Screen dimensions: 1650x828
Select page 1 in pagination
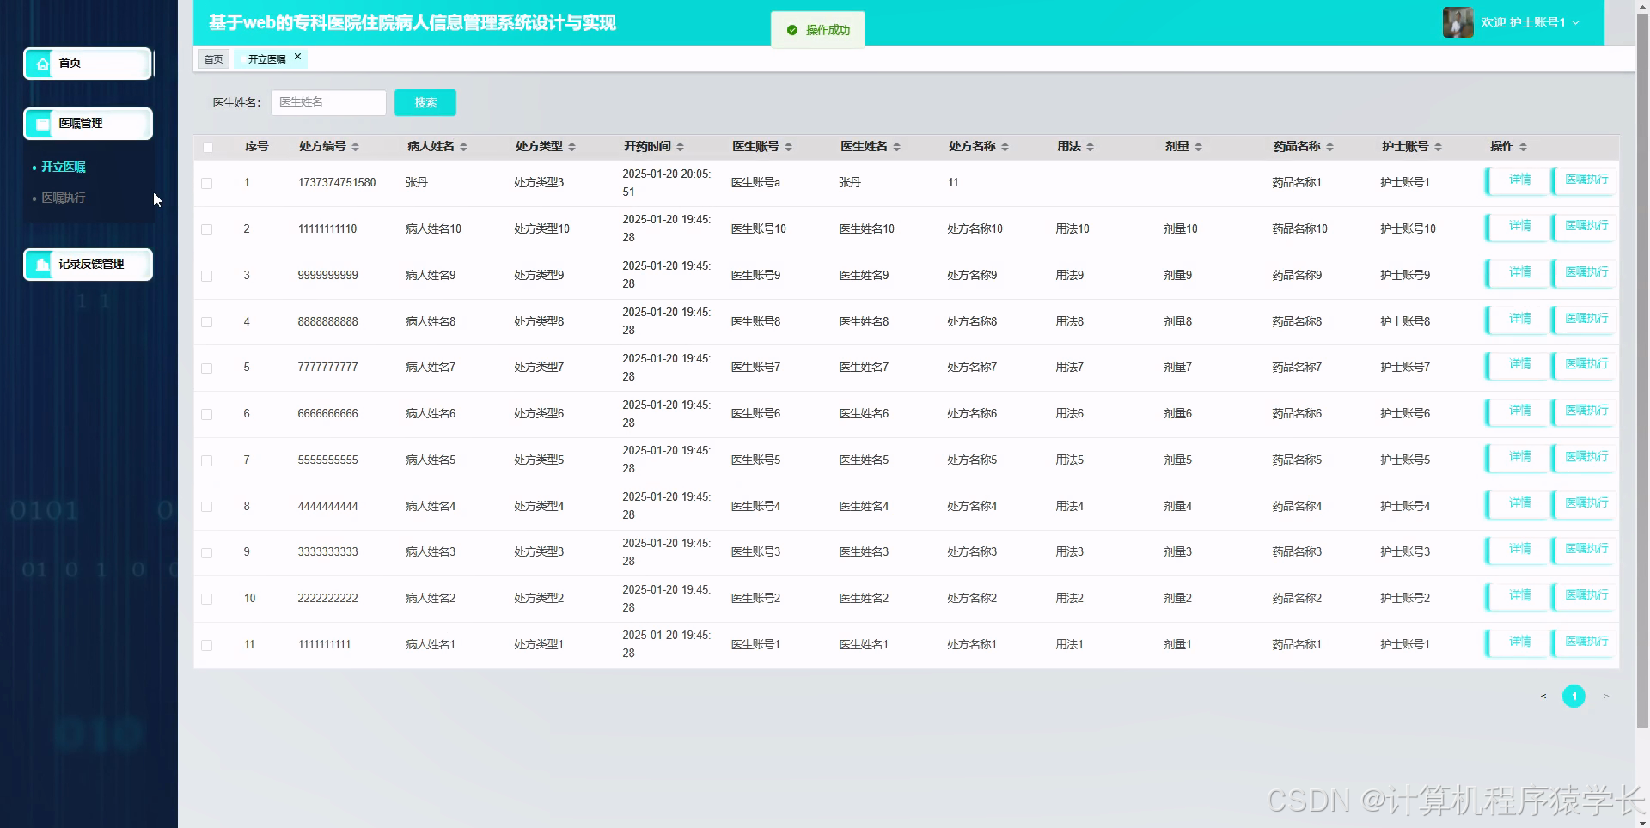click(1574, 697)
